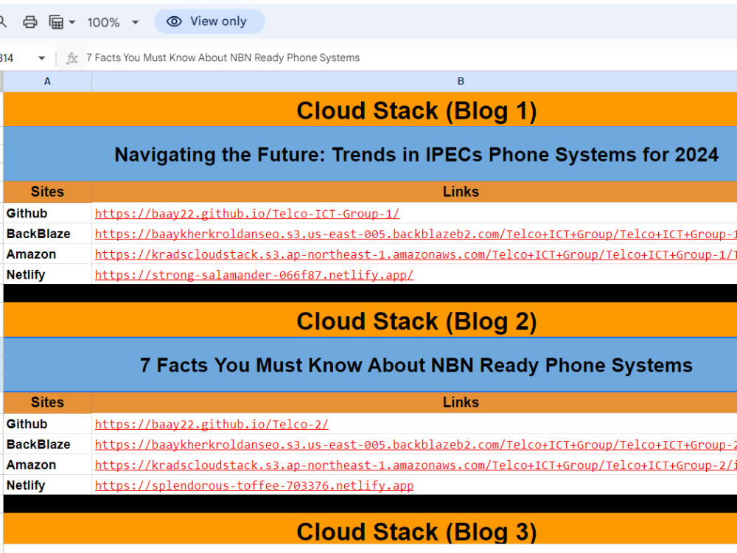Click the filter views icon
Screen dimensions: 737x553
click(56, 21)
